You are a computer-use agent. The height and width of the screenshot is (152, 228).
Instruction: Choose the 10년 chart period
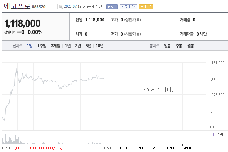click(x=100, y=46)
